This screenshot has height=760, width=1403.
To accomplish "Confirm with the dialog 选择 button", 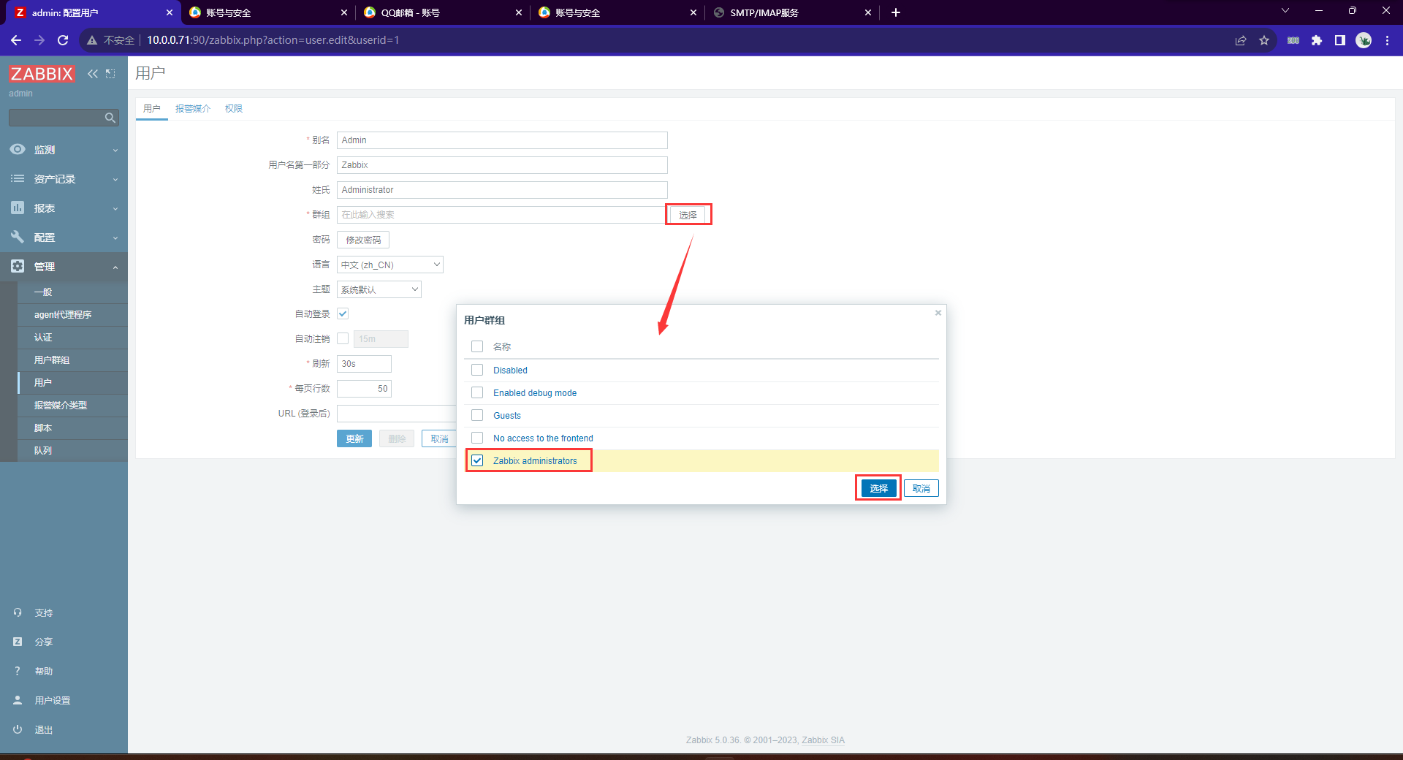I will click(x=878, y=488).
